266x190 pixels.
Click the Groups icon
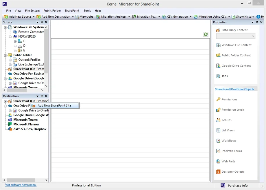[218, 120]
